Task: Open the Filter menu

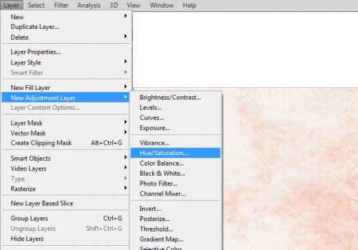Action: pos(61,5)
